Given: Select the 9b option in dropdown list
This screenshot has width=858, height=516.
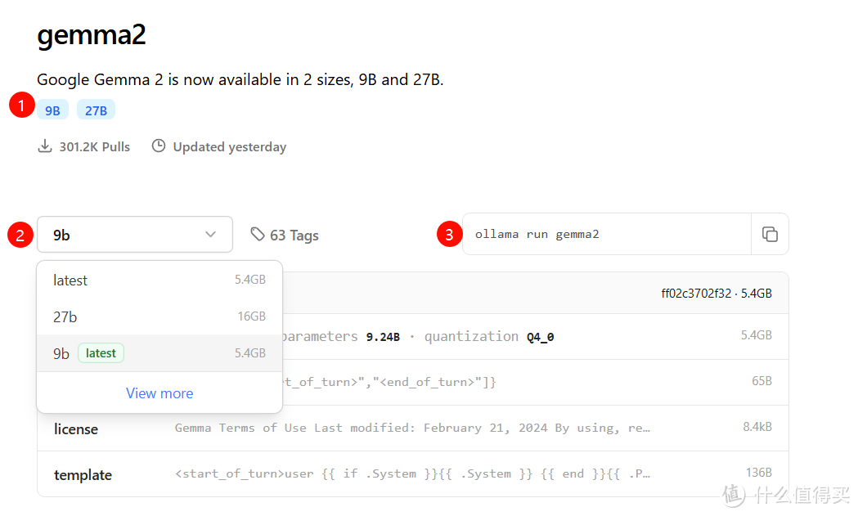Looking at the screenshot, I should 61,354.
